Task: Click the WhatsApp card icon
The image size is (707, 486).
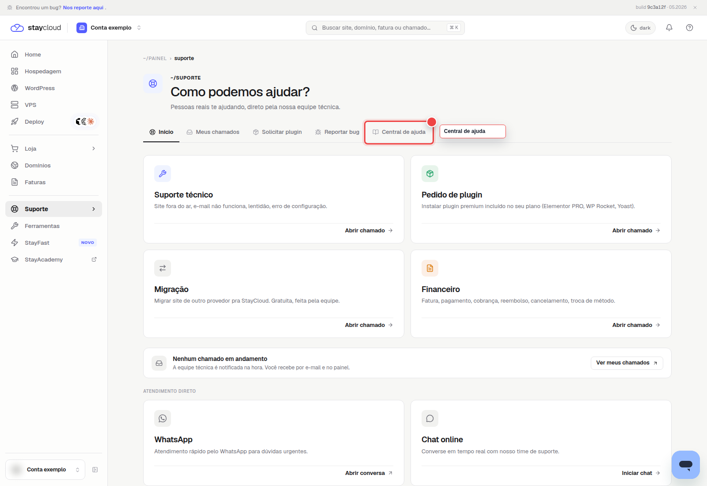Action: tap(163, 418)
